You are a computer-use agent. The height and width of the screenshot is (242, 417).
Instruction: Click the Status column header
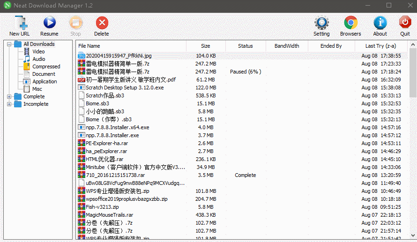point(245,46)
